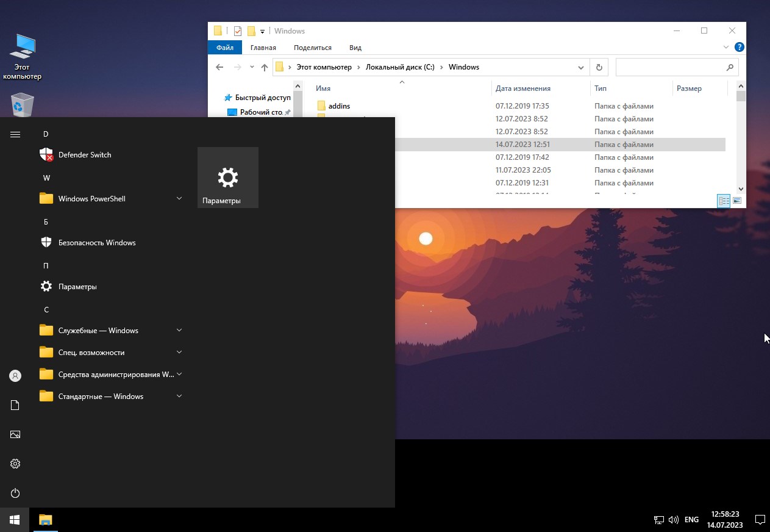Click the taskbar clock 12:58:23

pos(725,514)
